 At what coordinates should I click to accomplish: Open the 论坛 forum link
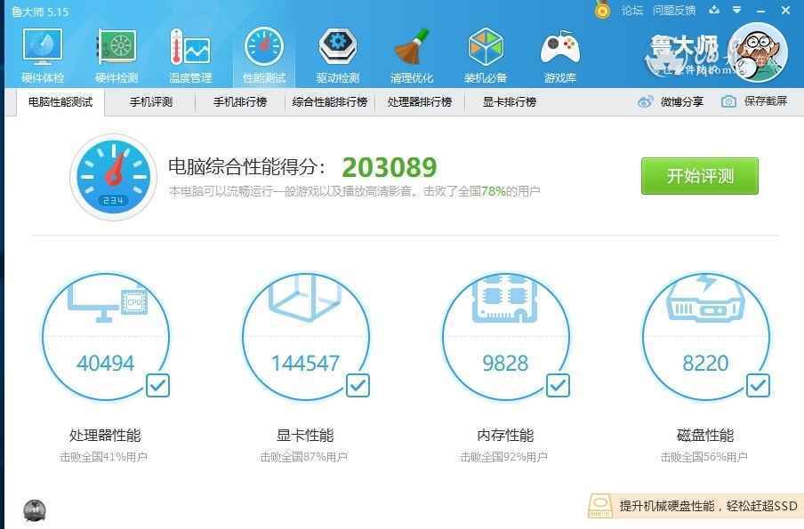pos(632,11)
